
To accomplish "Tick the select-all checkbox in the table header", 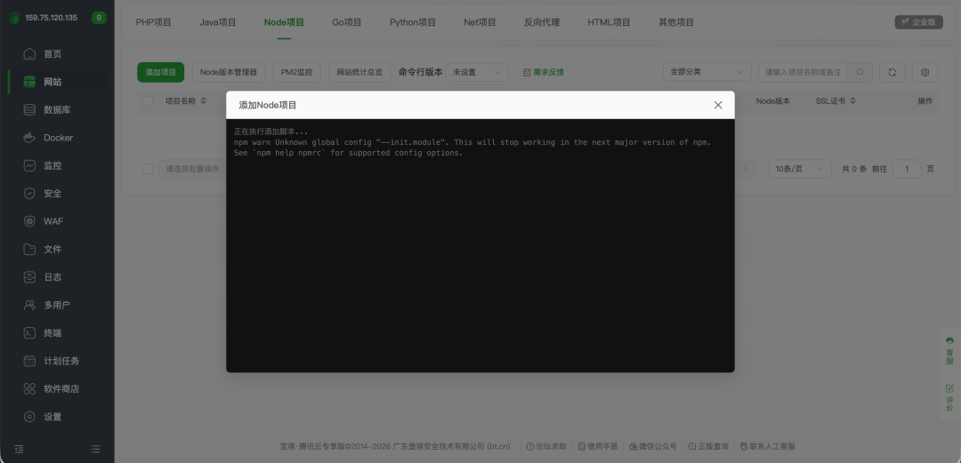I will [x=148, y=101].
